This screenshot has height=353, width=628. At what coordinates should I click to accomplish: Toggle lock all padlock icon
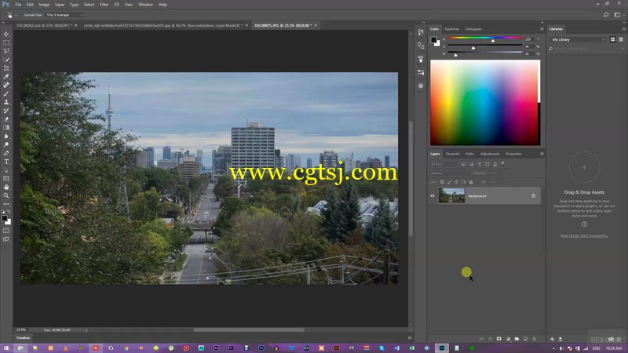471,182
